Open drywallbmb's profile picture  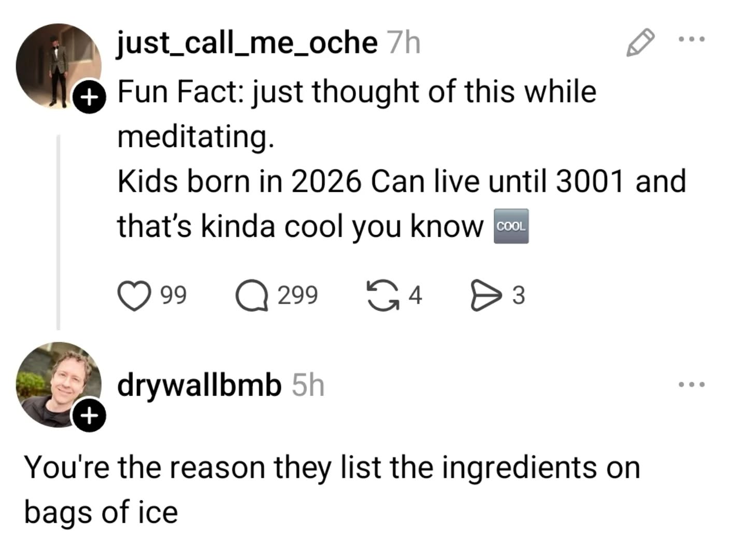pyautogui.click(x=57, y=384)
